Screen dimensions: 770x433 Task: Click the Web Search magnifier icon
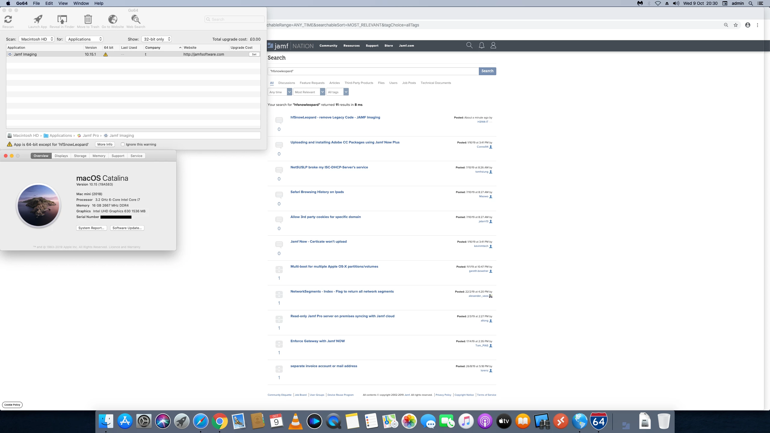click(136, 20)
